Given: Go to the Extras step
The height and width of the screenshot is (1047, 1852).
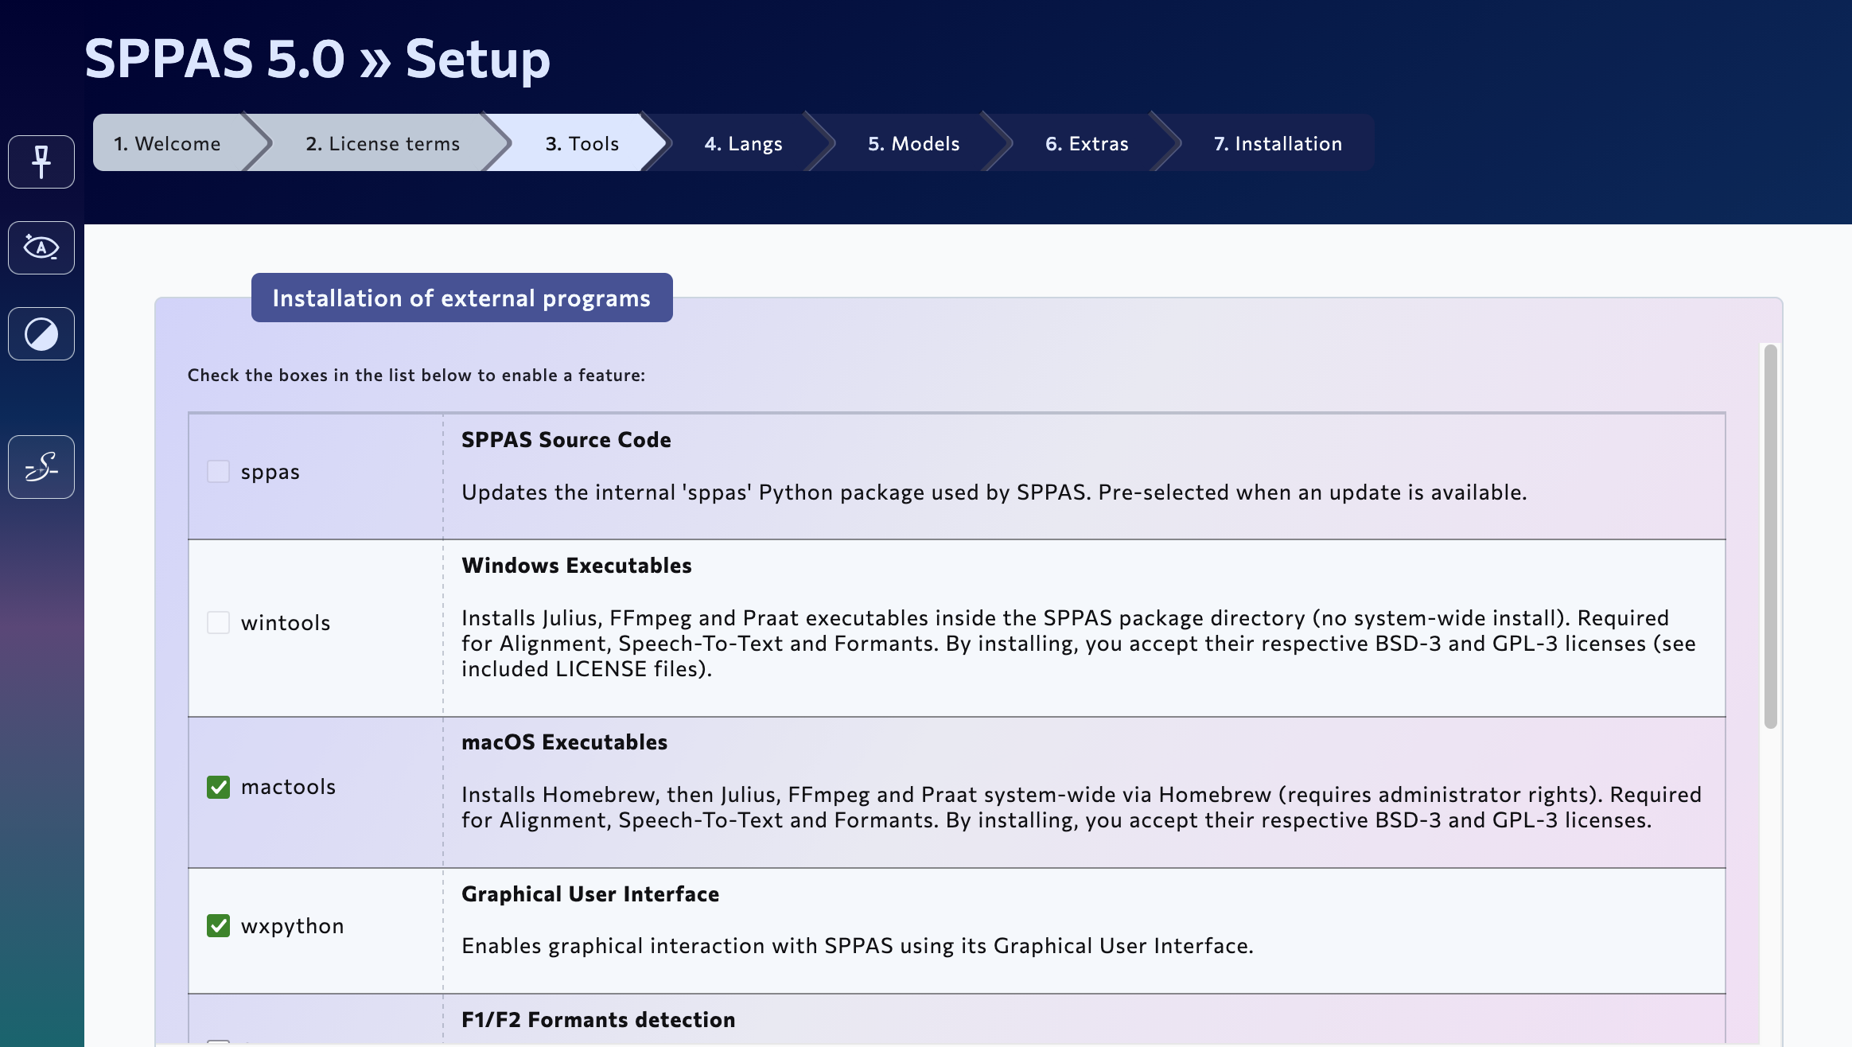Looking at the screenshot, I should click(1087, 143).
